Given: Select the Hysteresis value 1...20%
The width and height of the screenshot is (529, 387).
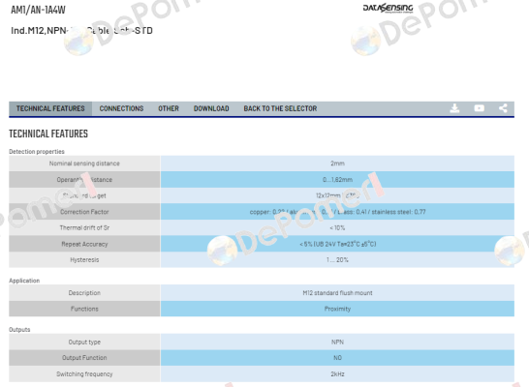Looking at the screenshot, I should pyautogui.click(x=337, y=259).
